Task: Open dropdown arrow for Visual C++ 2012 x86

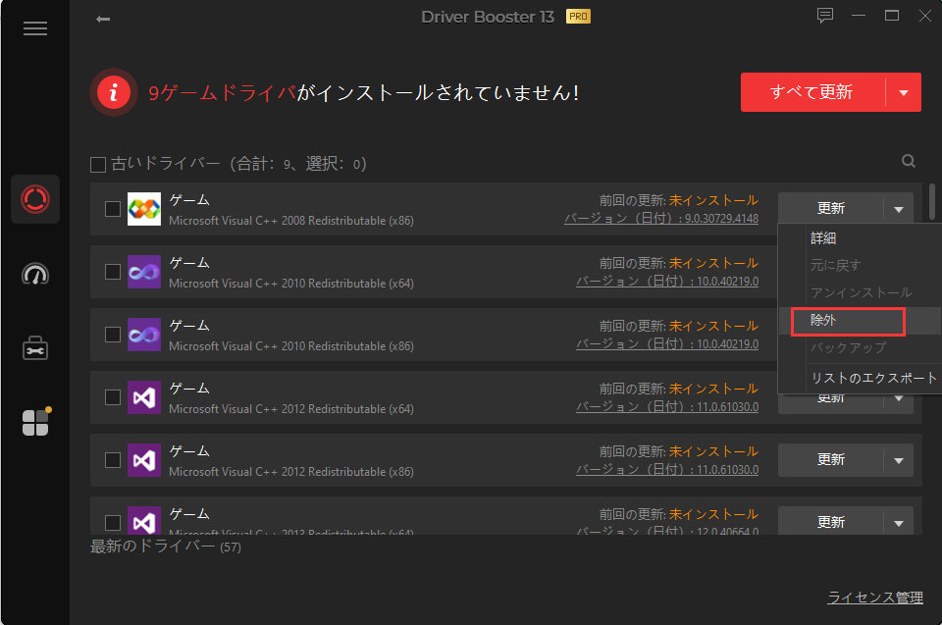Action: [899, 460]
